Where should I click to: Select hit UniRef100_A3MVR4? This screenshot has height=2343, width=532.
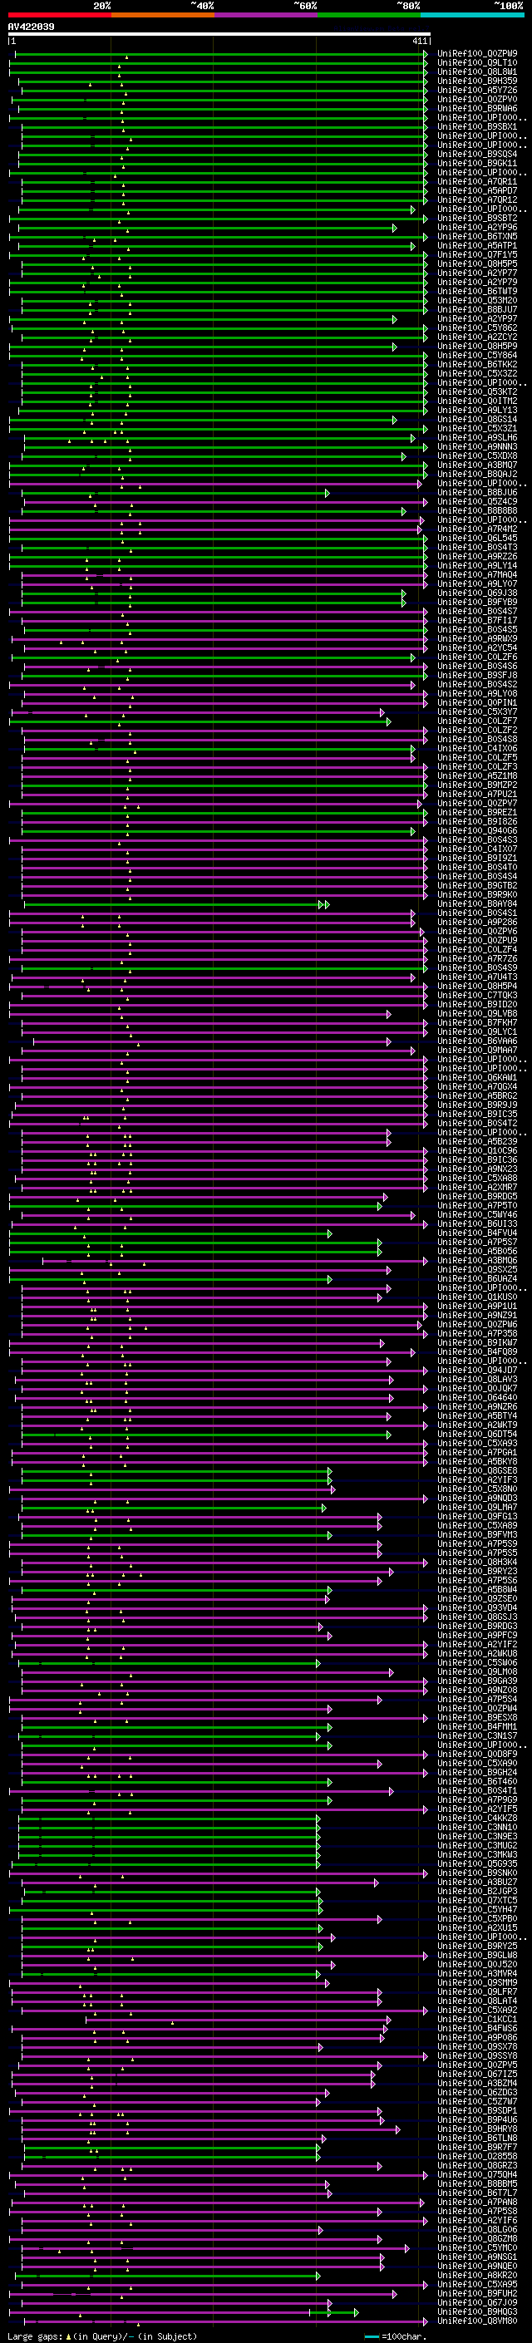[x=476, y=1973]
